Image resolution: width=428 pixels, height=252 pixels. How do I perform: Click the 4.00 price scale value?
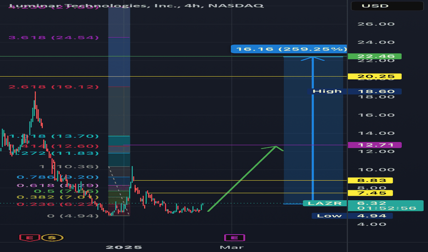tap(372, 224)
